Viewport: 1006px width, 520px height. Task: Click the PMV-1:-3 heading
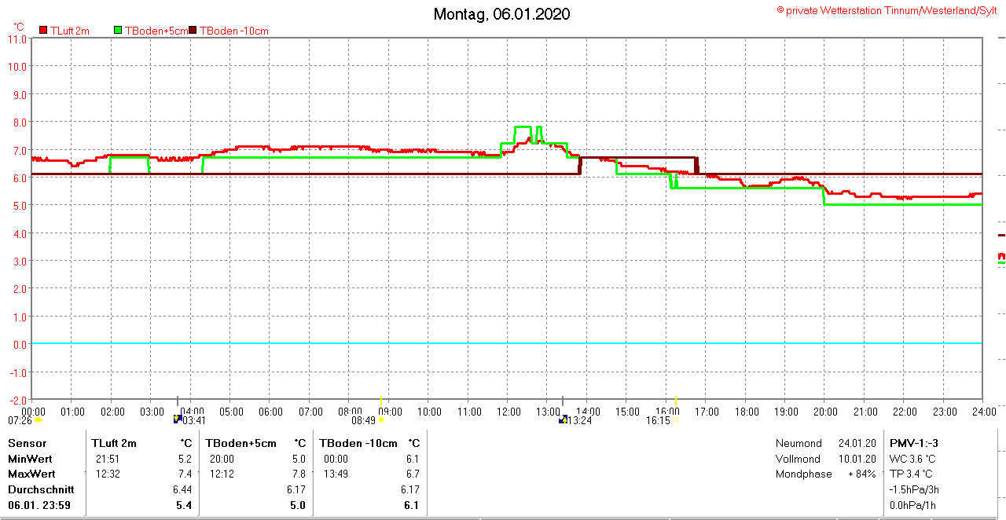[x=912, y=443]
